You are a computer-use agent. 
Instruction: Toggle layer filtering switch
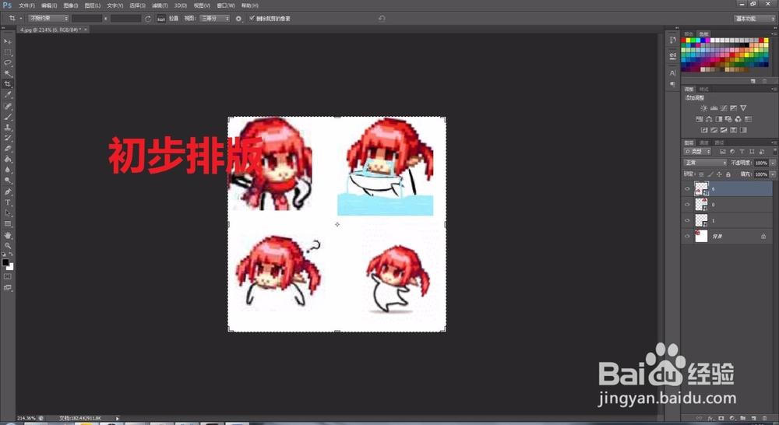tap(774, 151)
